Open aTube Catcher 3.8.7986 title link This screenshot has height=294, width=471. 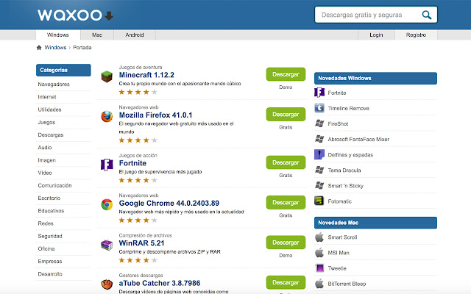(160, 283)
